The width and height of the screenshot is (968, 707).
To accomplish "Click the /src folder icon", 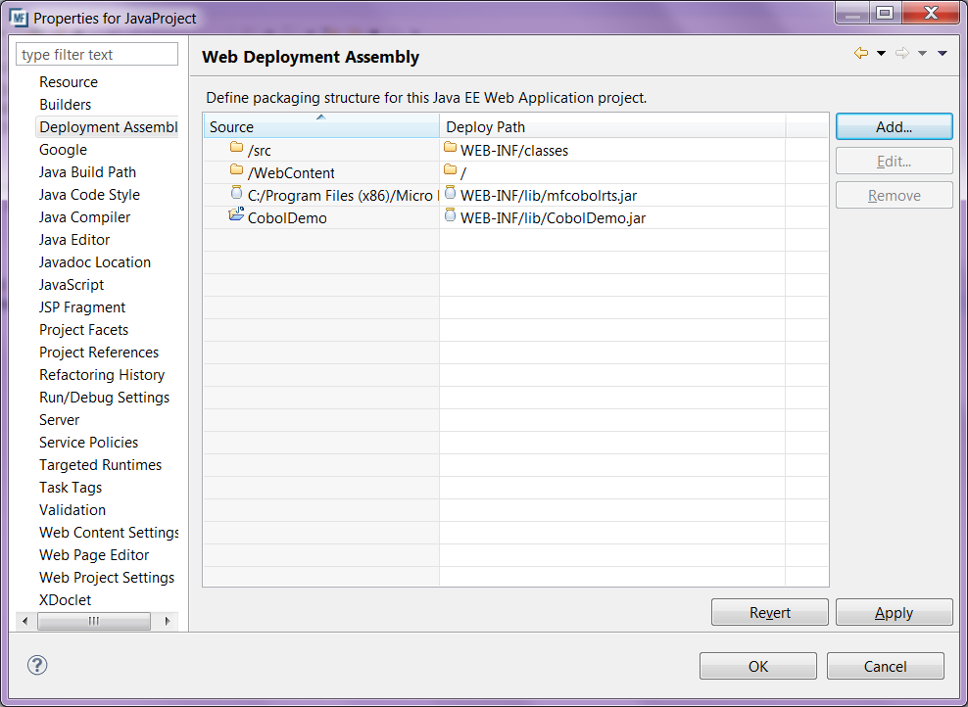I will (x=236, y=149).
